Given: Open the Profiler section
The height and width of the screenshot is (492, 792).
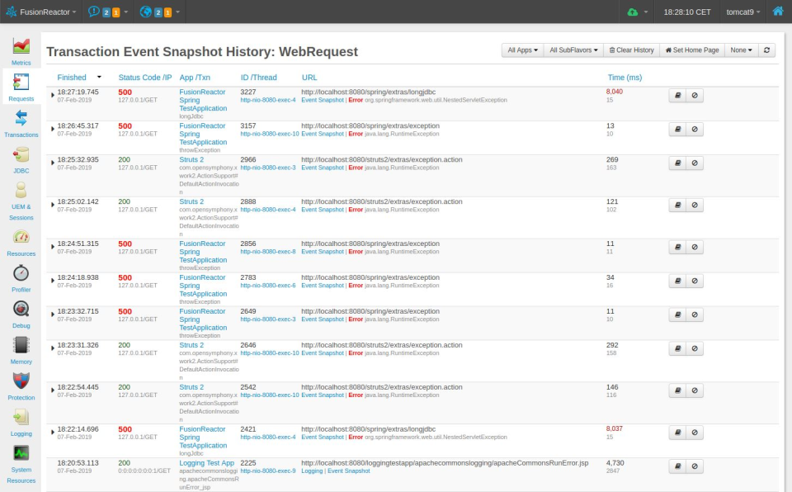Looking at the screenshot, I should 21,281.
